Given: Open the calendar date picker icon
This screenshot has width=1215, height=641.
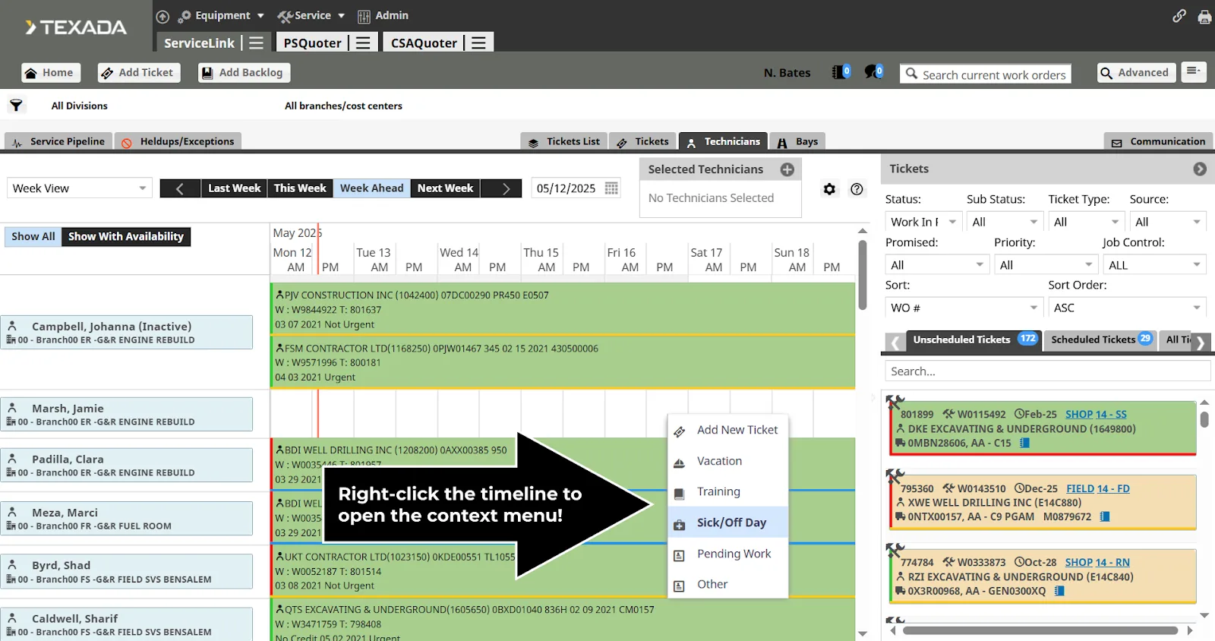Looking at the screenshot, I should click(611, 188).
